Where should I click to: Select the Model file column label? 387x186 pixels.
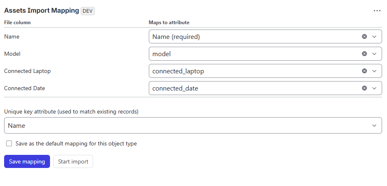click(12, 54)
